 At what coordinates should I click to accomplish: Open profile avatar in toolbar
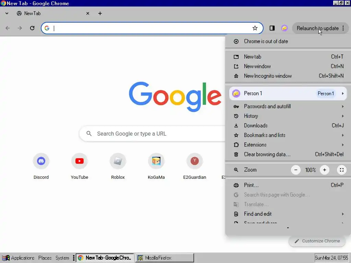click(284, 28)
